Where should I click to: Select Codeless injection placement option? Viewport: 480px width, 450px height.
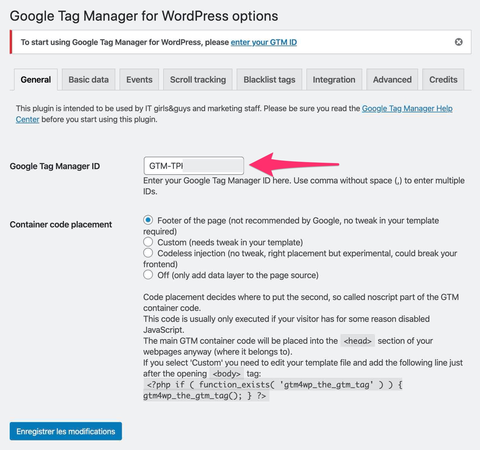point(148,253)
